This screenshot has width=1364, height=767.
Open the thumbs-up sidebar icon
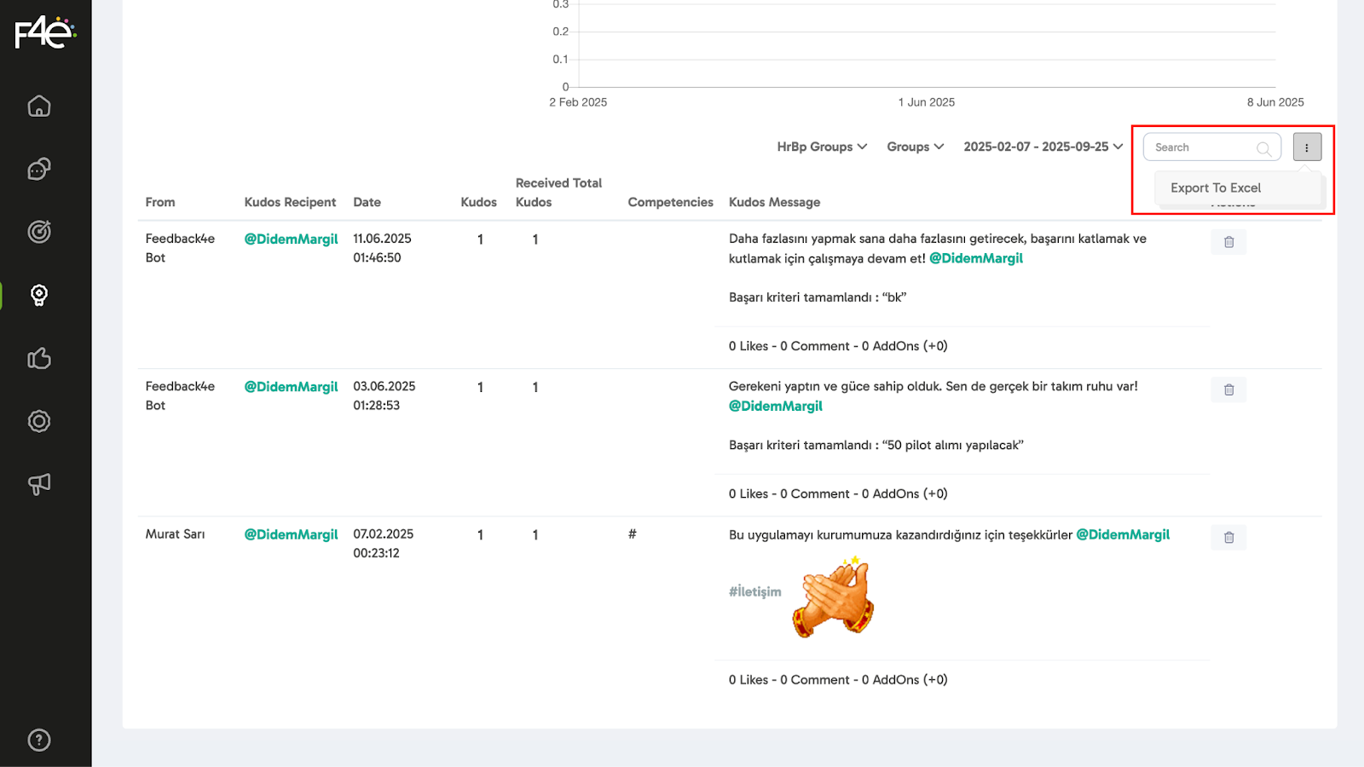click(x=39, y=358)
